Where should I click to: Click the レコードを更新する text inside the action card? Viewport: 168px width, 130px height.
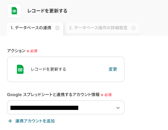pyautogui.click(x=49, y=69)
